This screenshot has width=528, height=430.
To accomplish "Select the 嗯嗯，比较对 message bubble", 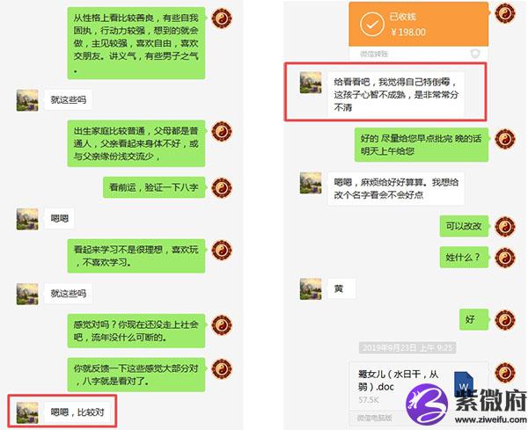I will pos(77,412).
